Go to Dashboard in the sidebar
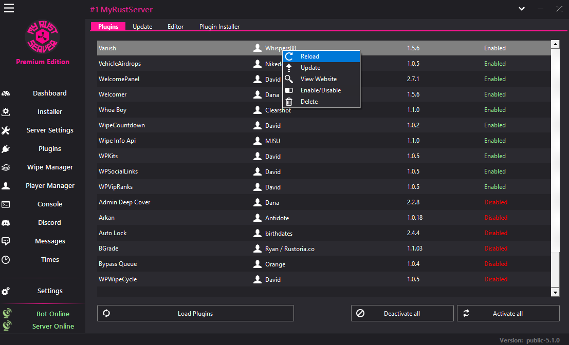Screen dimensions: 569x345 (50, 93)
